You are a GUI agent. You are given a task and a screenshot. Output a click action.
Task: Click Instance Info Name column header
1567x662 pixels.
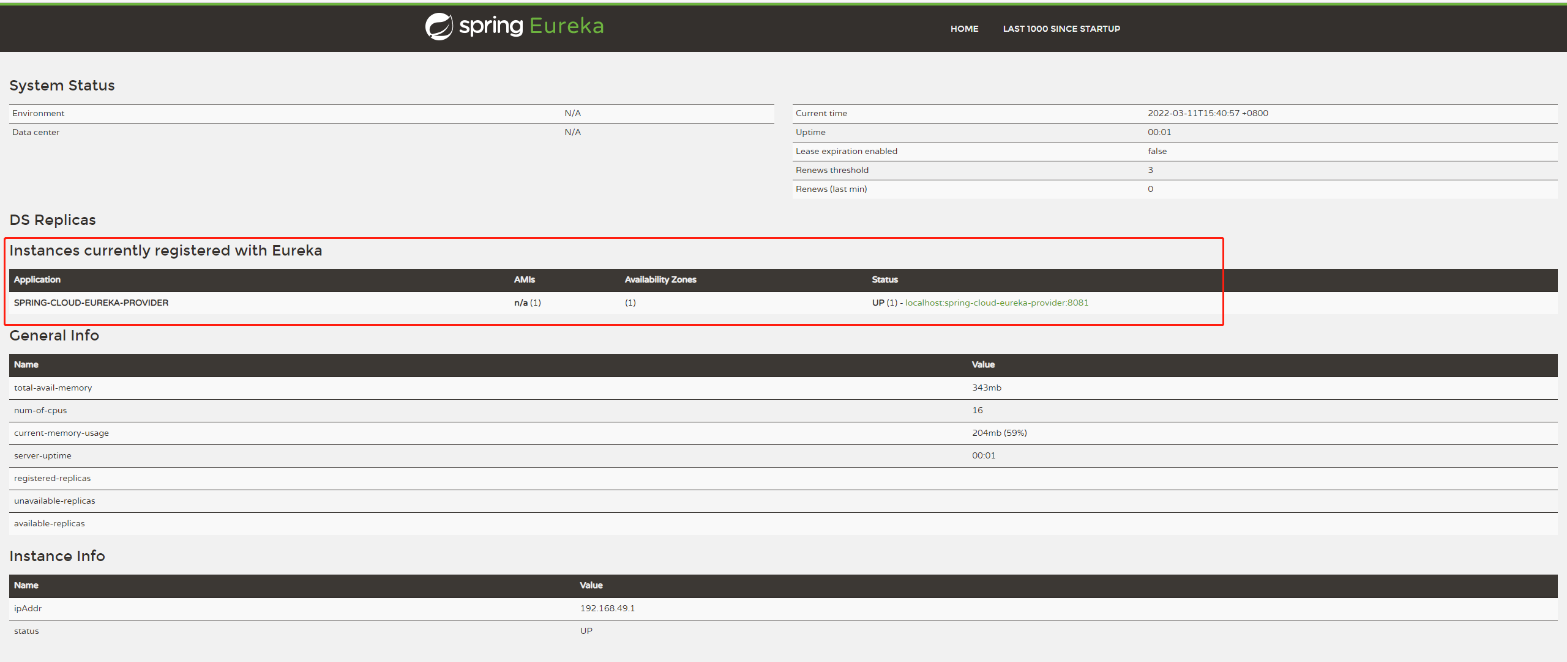point(26,585)
